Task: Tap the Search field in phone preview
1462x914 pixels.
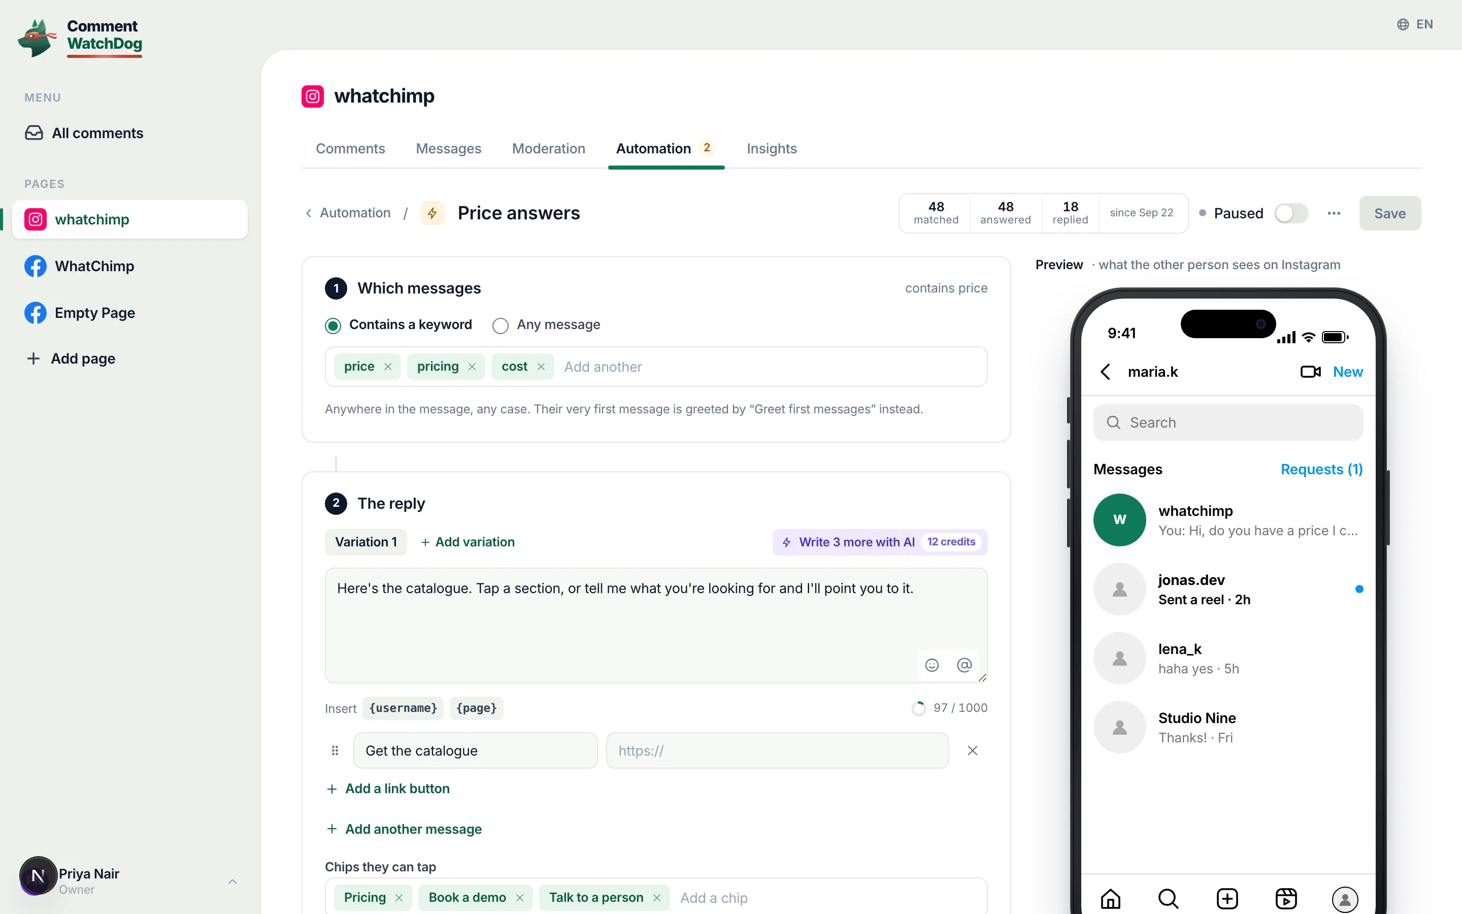Action: 1227,422
